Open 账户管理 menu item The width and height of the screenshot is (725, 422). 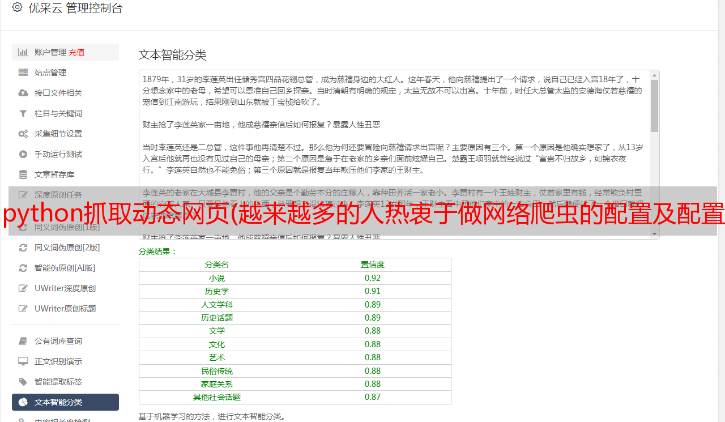click(65, 52)
